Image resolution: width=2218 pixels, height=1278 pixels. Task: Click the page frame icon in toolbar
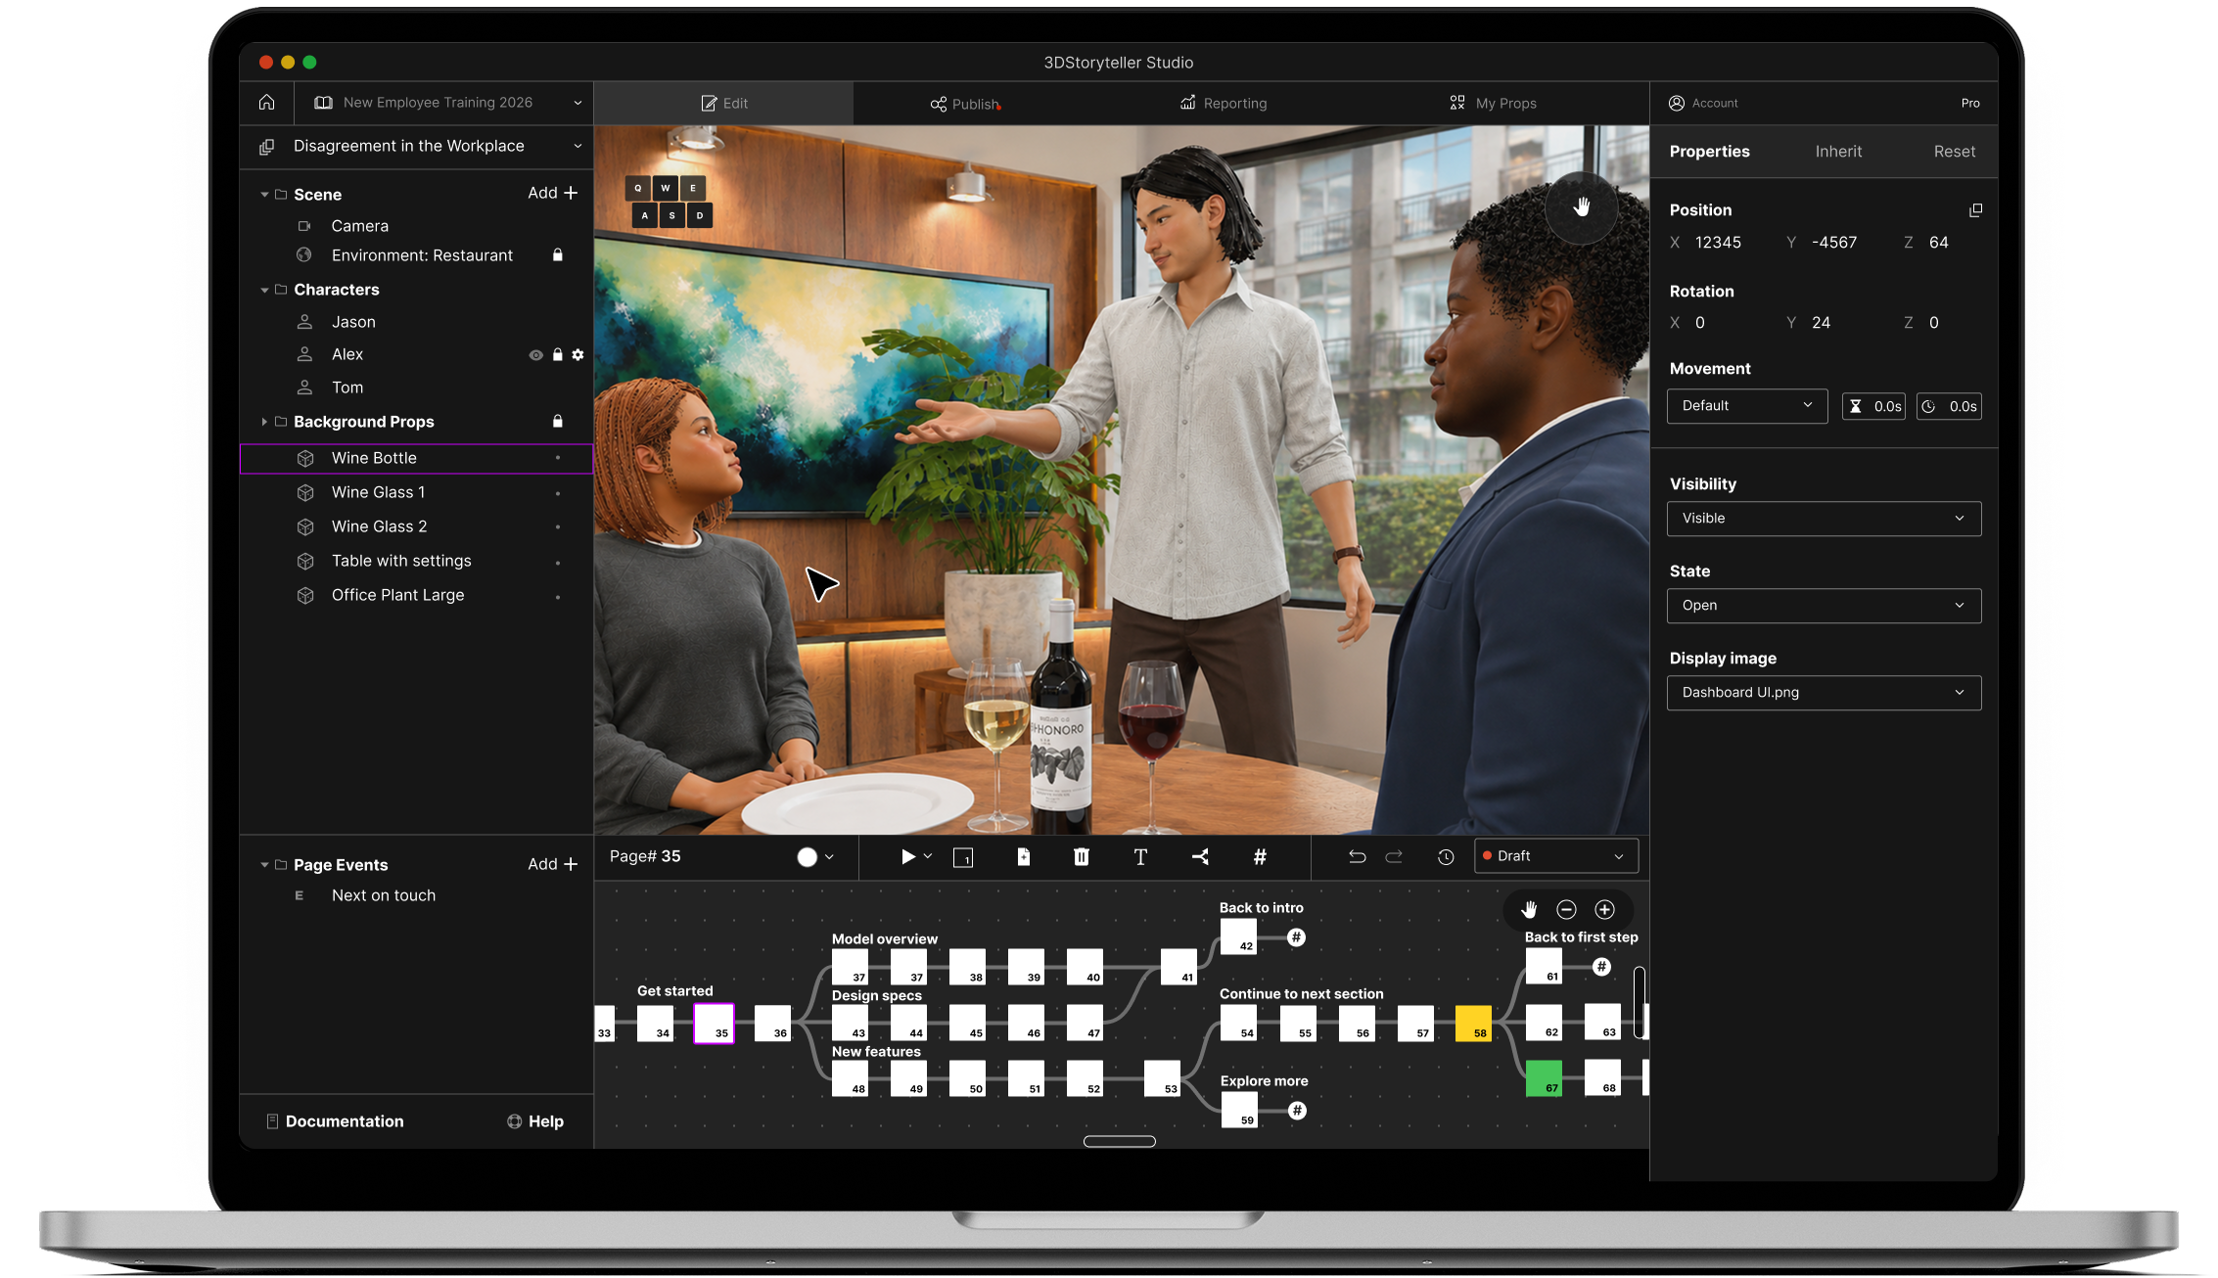[963, 857]
